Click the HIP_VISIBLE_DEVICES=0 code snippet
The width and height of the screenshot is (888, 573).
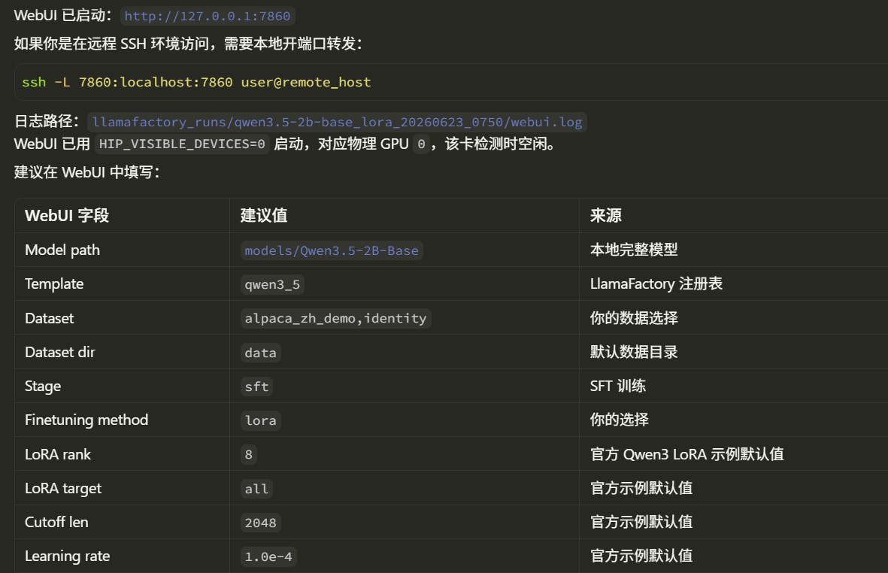pos(182,144)
